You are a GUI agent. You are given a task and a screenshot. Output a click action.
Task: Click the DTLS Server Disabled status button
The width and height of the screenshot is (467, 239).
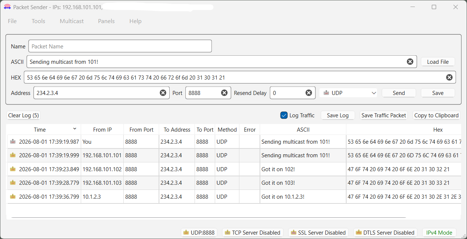tap(385, 232)
